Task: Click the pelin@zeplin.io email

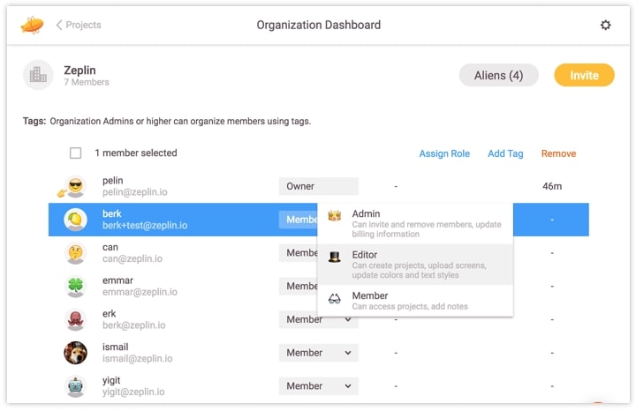Action: pyautogui.click(x=134, y=192)
